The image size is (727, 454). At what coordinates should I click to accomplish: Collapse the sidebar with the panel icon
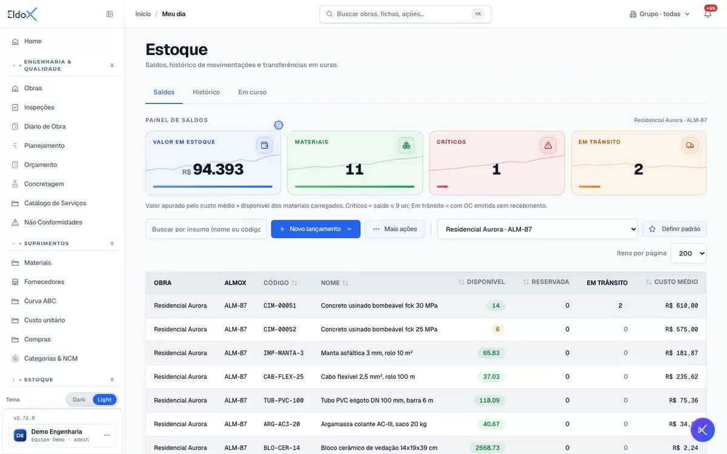pyautogui.click(x=110, y=14)
